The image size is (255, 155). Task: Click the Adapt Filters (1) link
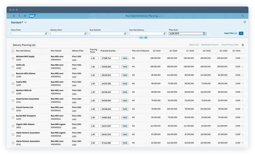[x=230, y=33]
